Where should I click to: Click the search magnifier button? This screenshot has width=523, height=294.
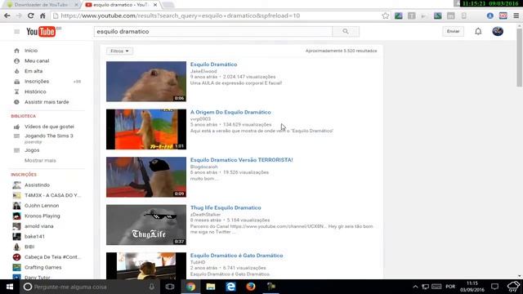pos(346,31)
